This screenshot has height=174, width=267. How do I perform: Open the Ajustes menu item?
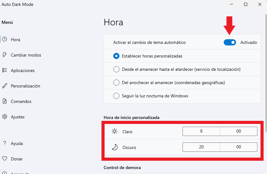pos(18,117)
